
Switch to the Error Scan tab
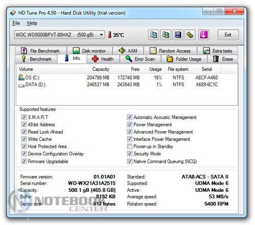(x=140, y=59)
